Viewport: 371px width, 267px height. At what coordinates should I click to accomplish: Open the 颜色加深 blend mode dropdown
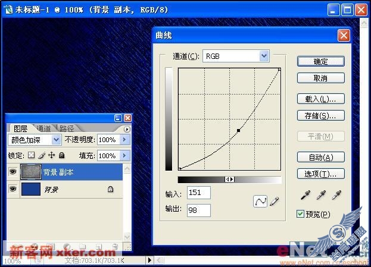57,140
